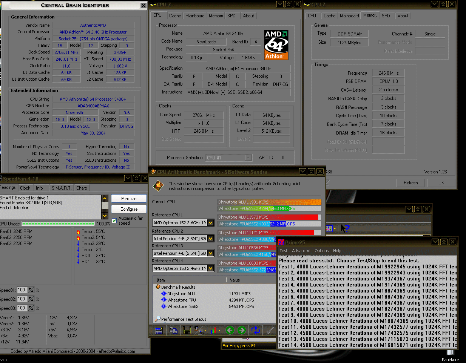Viewport: 466px width, 363px height.
Task: Click the Whetstone iSSE2 result diamond icon
Action: pos(164,306)
